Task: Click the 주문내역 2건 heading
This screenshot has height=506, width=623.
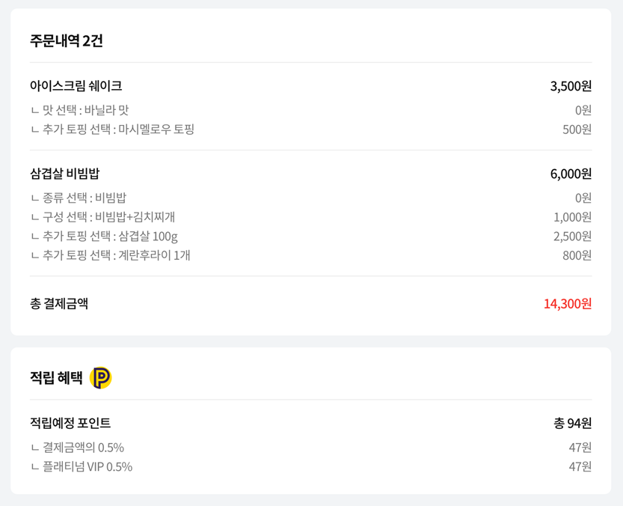Action: 67,40
